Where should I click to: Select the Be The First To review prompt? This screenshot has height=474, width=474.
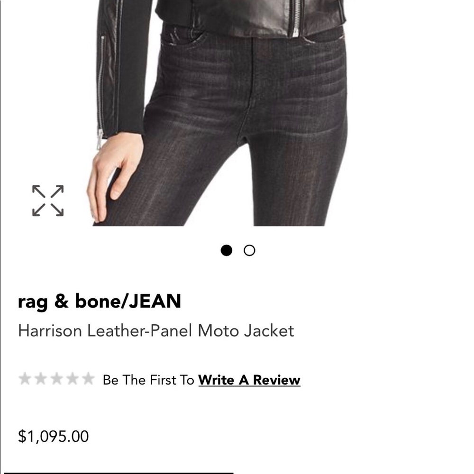pyautogui.click(x=147, y=380)
